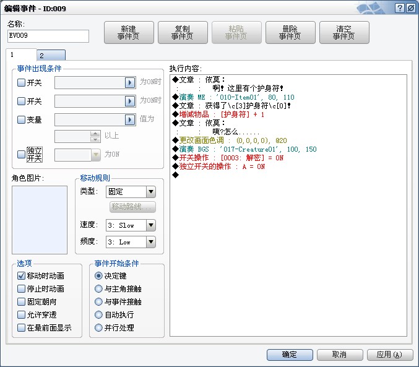Select 并行处理 trigger radio button
419x367 pixels.
(98, 328)
